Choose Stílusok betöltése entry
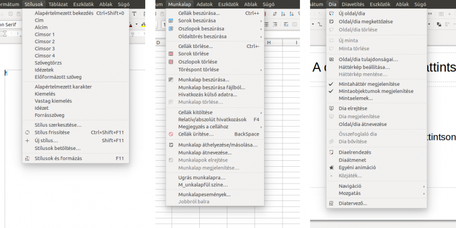Screen dimensions: 456x228 coord(76,148)
